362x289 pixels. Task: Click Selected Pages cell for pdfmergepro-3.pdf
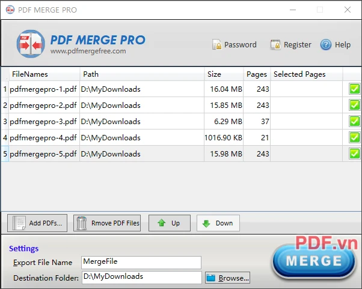click(306, 121)
